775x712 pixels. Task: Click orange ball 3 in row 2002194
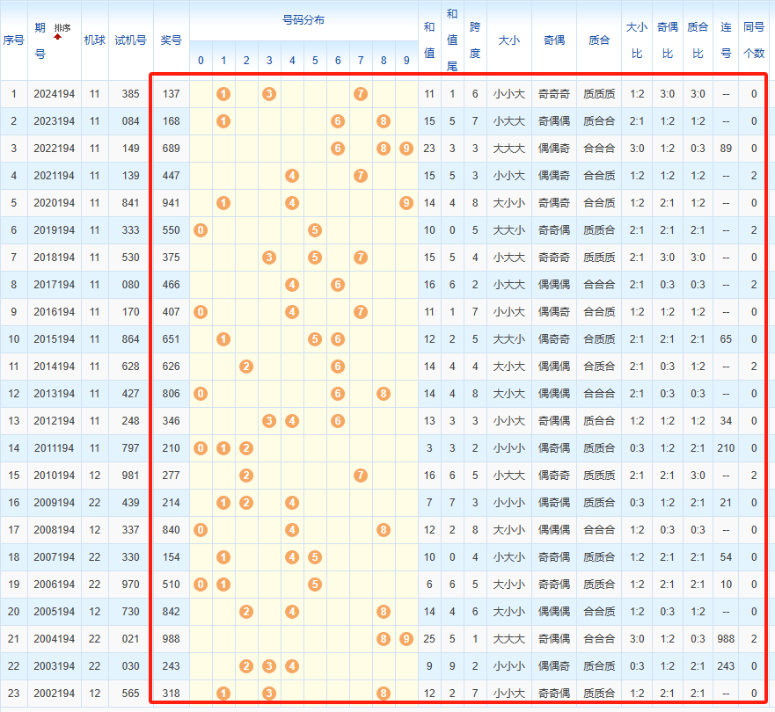269,694
